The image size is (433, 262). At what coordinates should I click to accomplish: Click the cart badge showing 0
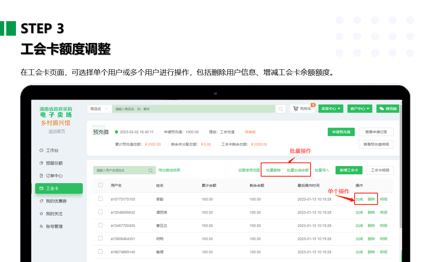point(313,105)
